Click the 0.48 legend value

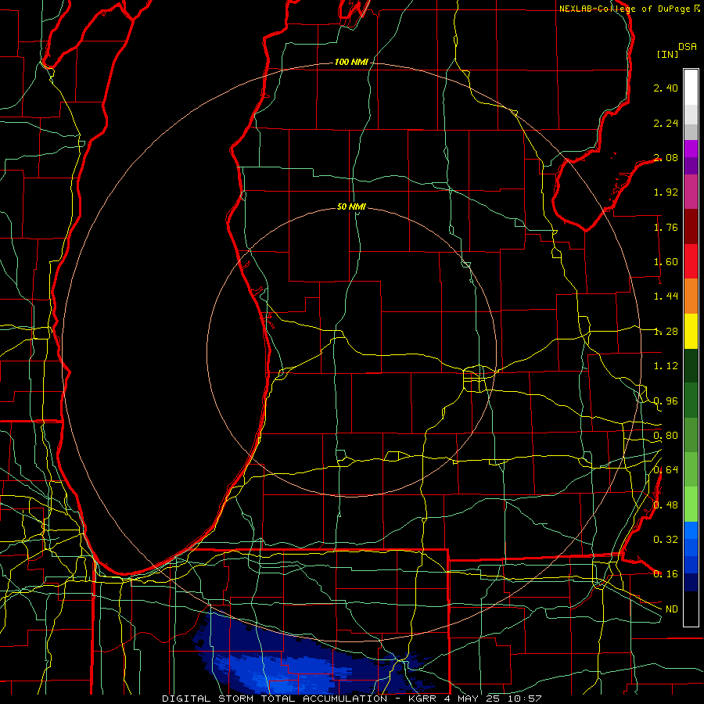(x=666, y=505)
